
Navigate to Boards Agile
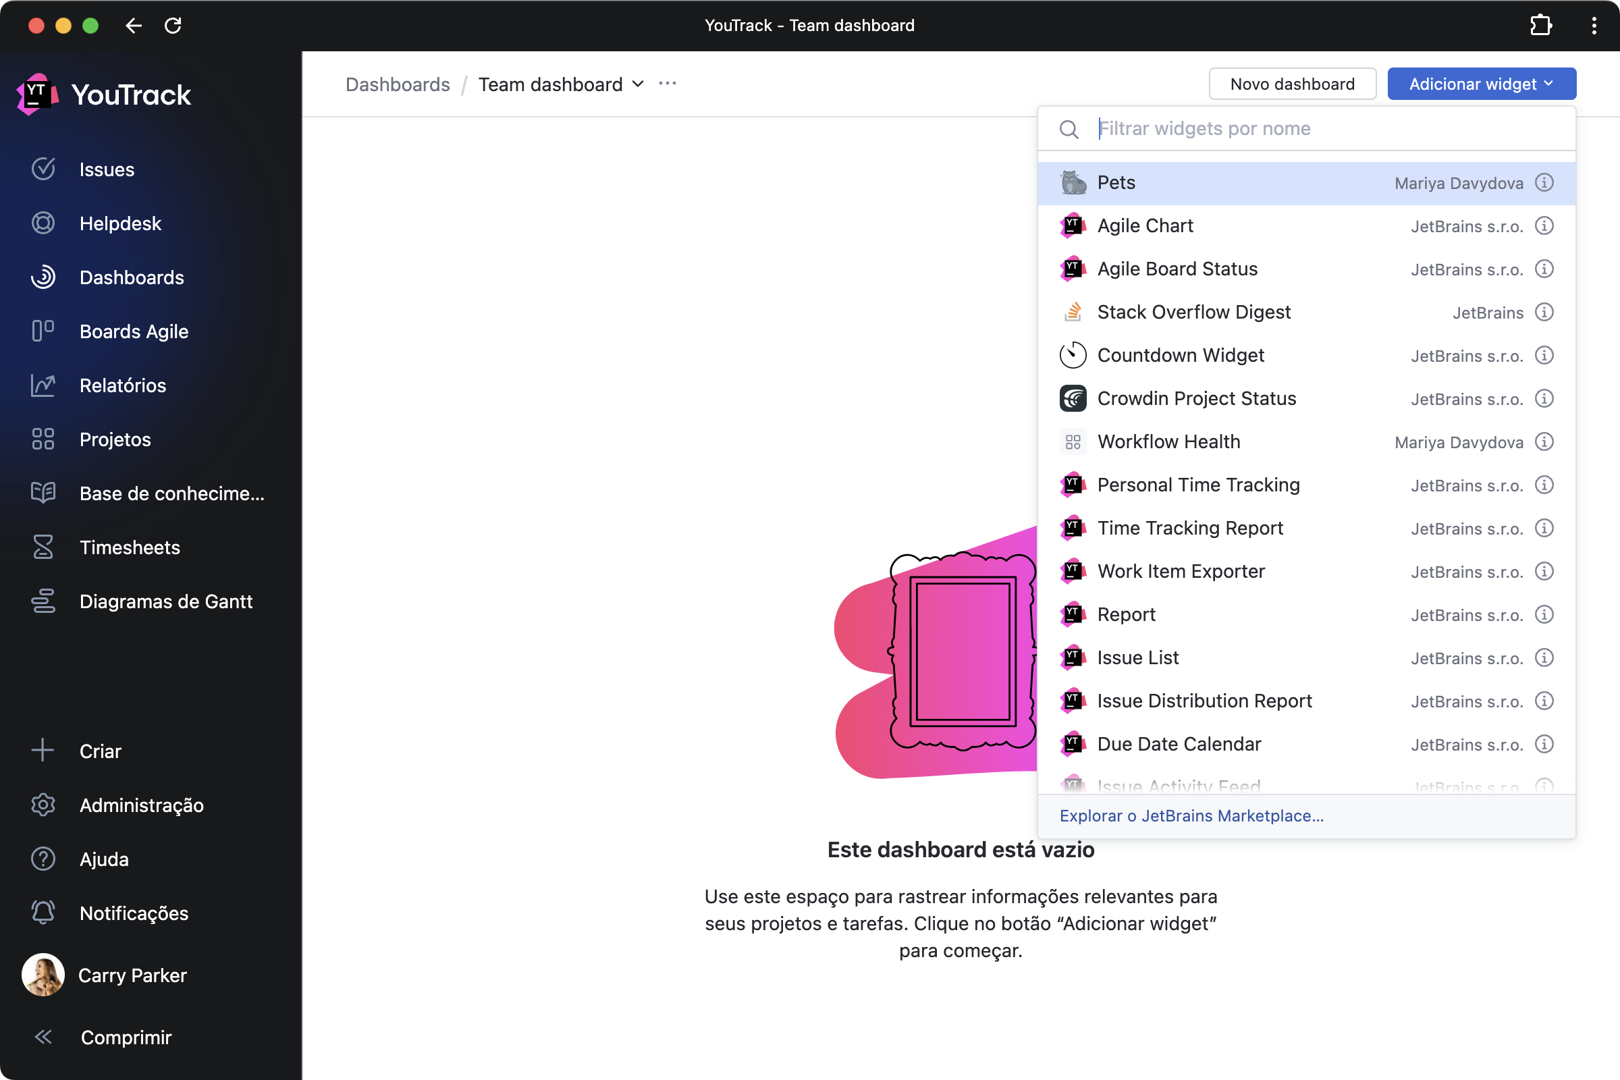point(134,331)
